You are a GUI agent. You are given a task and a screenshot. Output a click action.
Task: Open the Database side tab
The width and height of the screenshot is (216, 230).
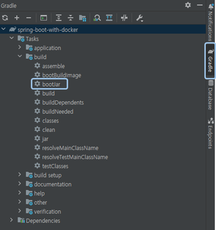211,95
